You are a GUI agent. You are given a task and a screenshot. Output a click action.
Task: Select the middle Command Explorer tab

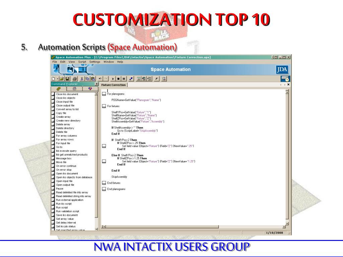[x=74, y=88]
